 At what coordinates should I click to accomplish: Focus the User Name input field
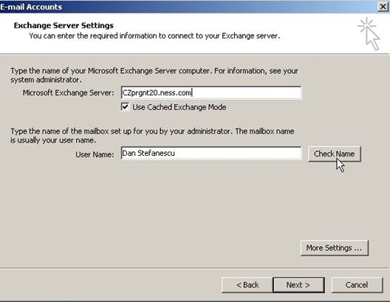pos(211,153)
